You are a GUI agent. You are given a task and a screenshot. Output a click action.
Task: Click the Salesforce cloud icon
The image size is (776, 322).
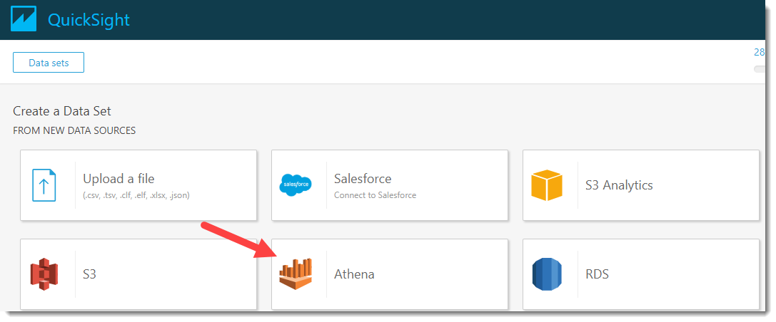(296, 185)
